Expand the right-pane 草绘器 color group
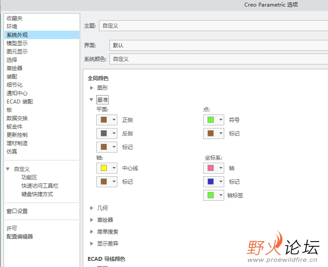This screenshot has width=328, height=267. click(x=92, y=220)
